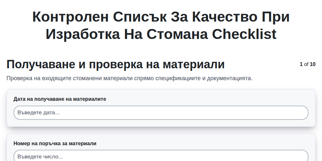Click the number '1' in the step counter
This screenshot has height=161, width=322.
tap(301, 64)
